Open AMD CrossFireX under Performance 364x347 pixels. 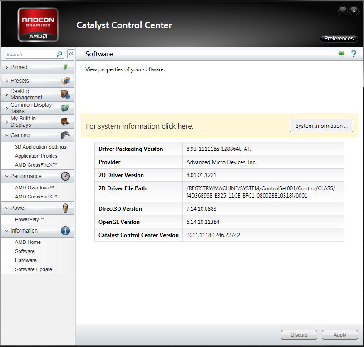click(36, 197)
